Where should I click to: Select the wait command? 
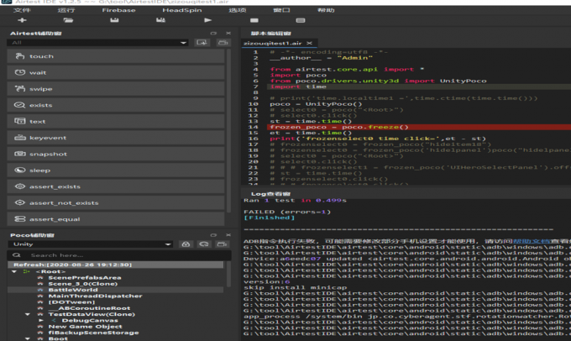click(116, 72)
